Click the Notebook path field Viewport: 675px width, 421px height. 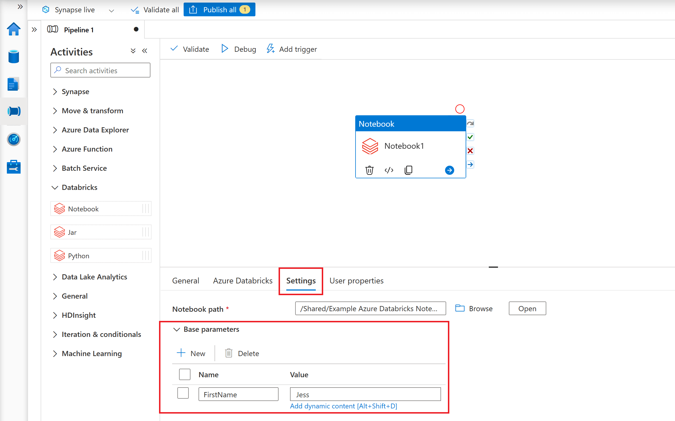[x=370, y=308]
